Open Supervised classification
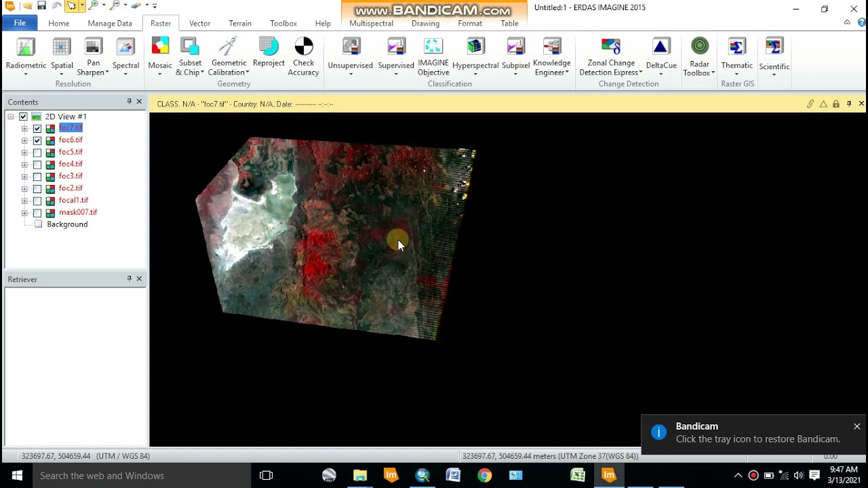 tap(396, 56)
